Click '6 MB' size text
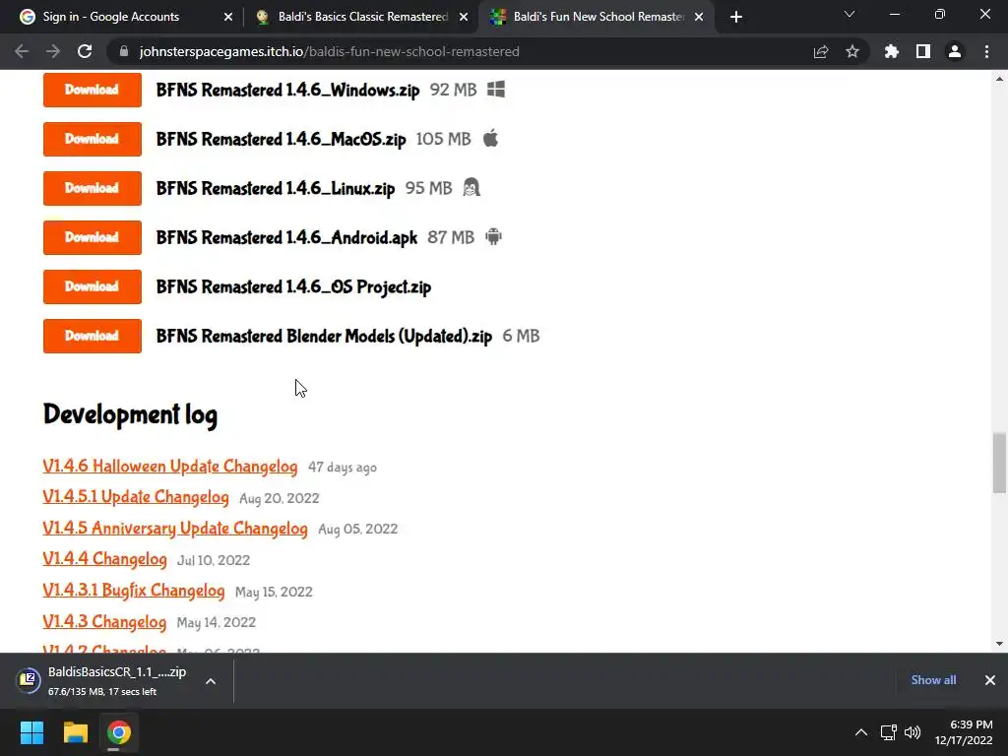 click(x=521, y=336)
